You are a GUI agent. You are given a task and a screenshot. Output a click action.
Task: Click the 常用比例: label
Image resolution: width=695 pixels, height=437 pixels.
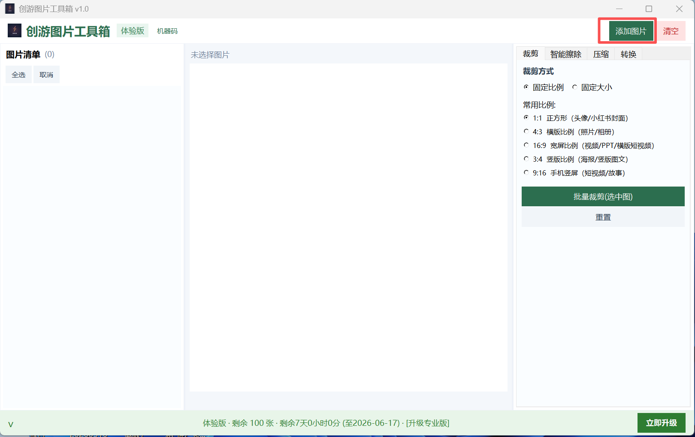pyautogui.click(x=539, y=105)
